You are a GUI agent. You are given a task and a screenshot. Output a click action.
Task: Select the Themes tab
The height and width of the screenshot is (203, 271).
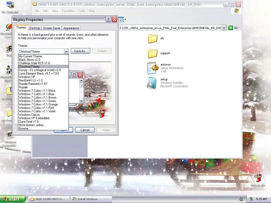(21, 27)
